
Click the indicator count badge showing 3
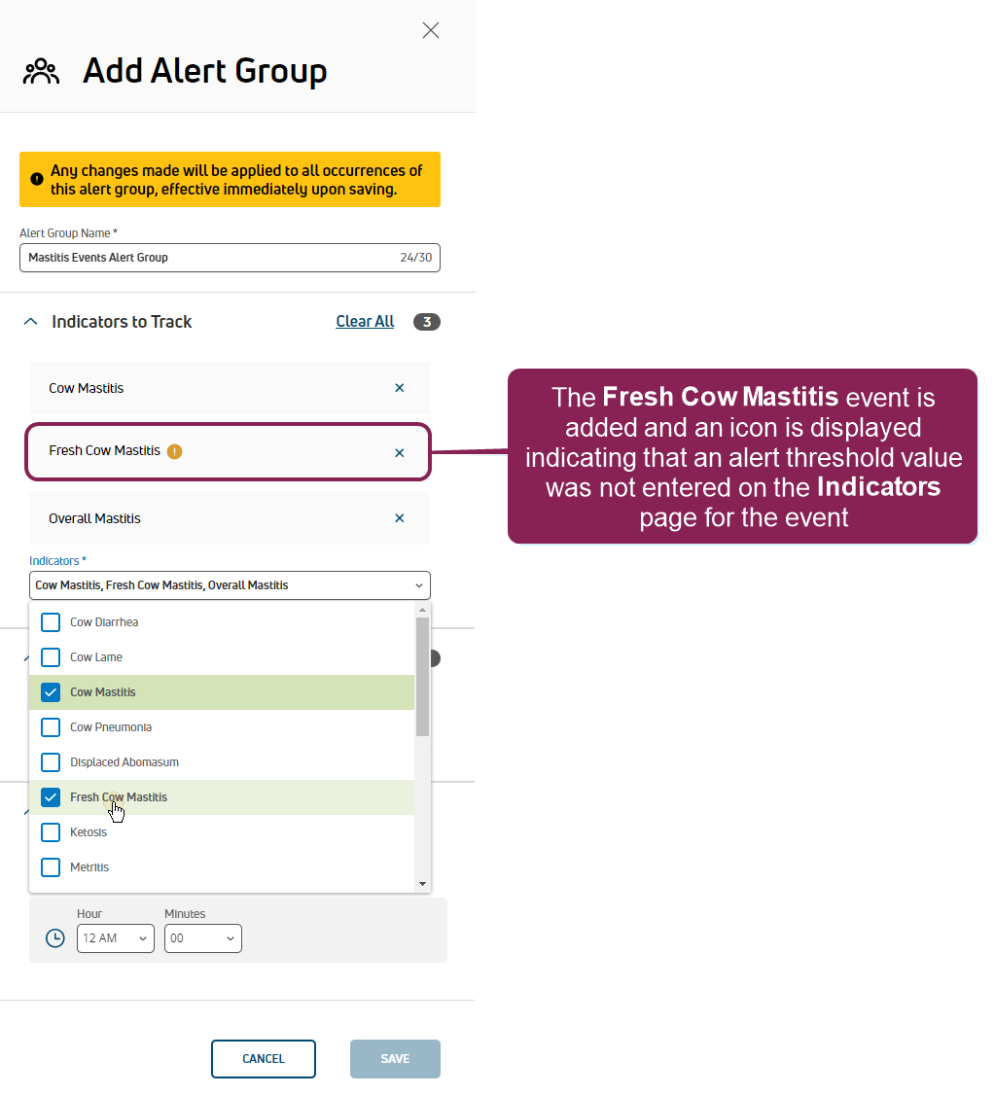pos(427,322)
